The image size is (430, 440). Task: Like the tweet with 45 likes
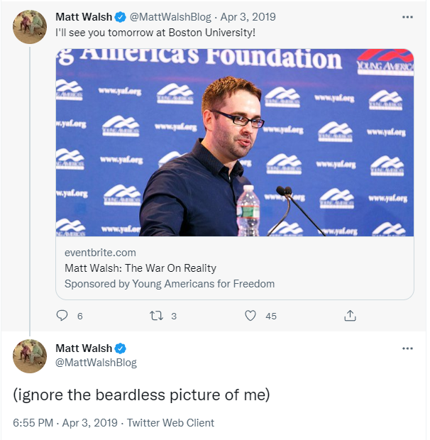pos(250,316)
